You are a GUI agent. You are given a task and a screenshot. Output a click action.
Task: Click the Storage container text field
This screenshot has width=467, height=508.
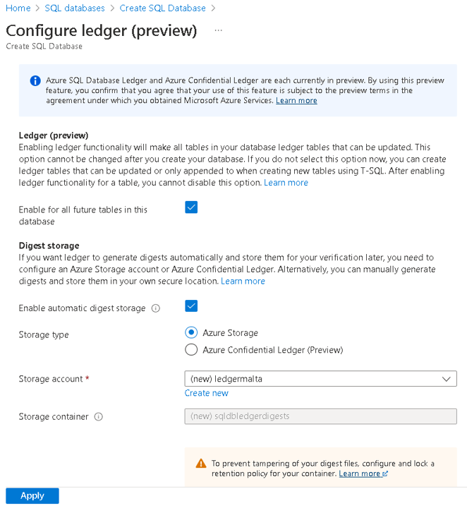coord(320,416)
